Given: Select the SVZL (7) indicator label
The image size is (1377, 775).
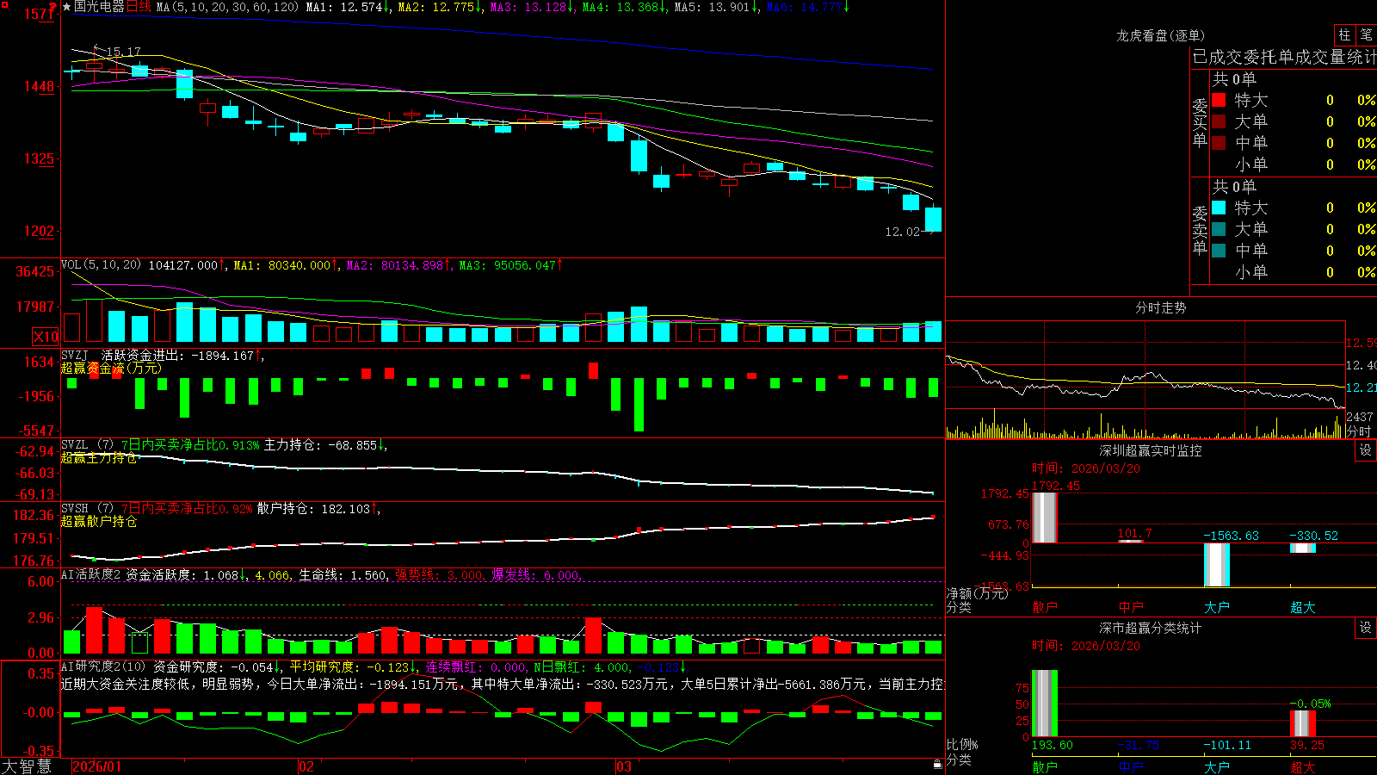Looking at the screenshot, I should [x=87, y=445].
